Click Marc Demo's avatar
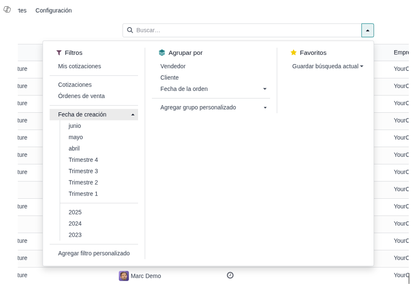Image resolution: width=411 pixels, height=287 pixels. (124, 276)
